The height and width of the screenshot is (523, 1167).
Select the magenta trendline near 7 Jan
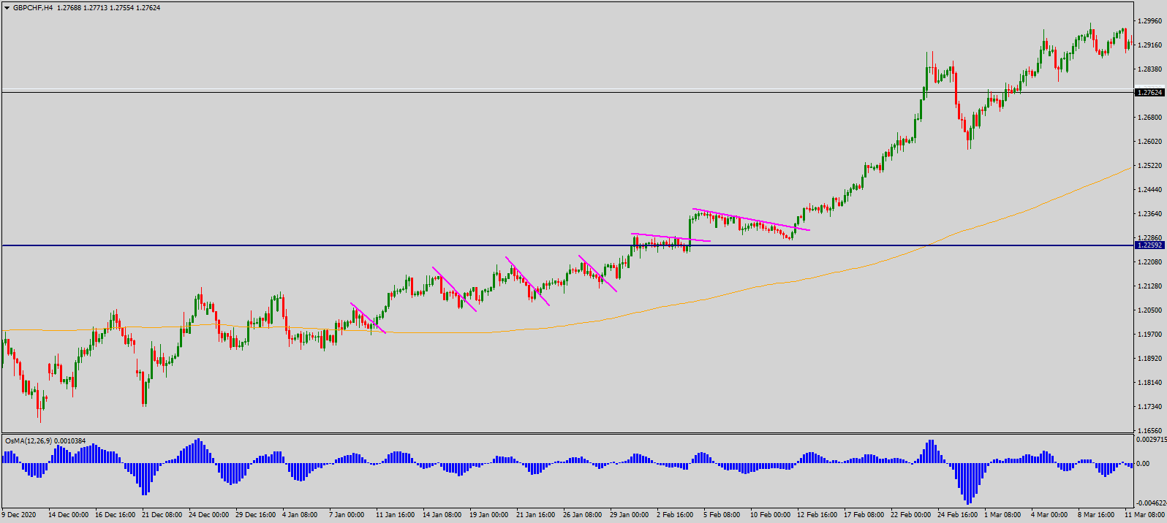pyautogui.click(x=368, y=318)
